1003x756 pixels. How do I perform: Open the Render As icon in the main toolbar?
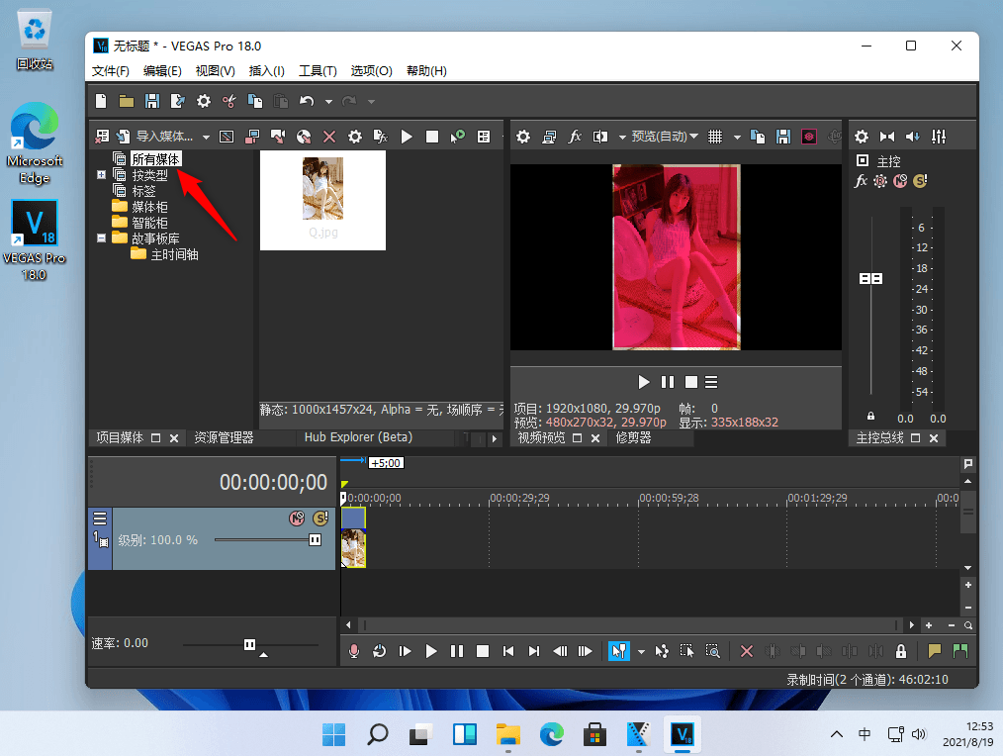coord(178,101)
